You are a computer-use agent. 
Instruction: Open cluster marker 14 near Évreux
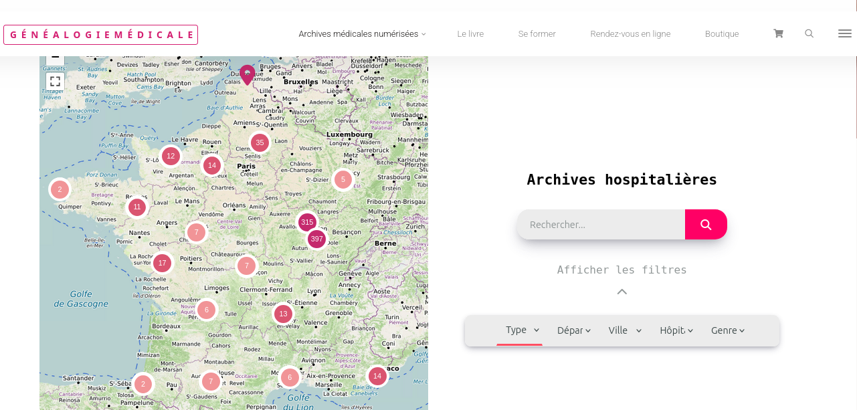coord(212,165)
